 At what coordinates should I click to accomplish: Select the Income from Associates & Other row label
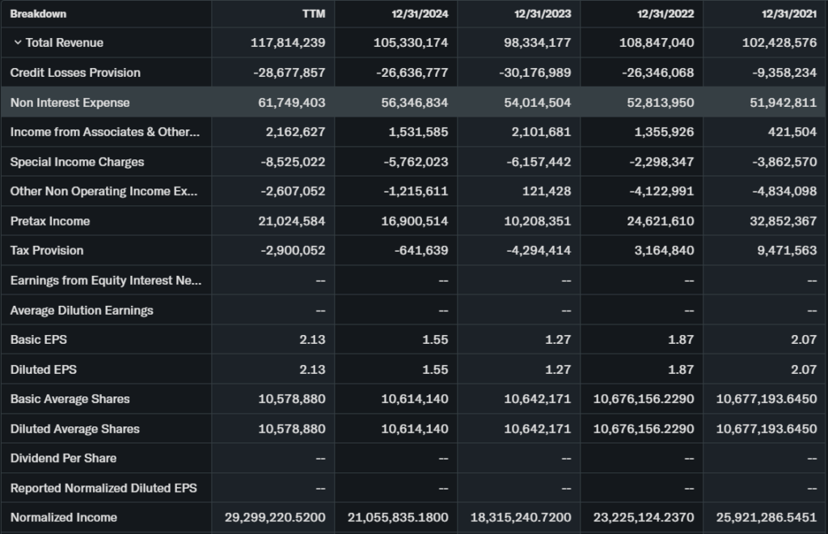[104, 132]
